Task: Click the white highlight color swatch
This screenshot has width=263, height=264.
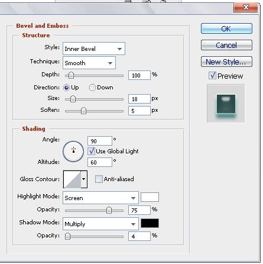Action: tap(150, 197)
